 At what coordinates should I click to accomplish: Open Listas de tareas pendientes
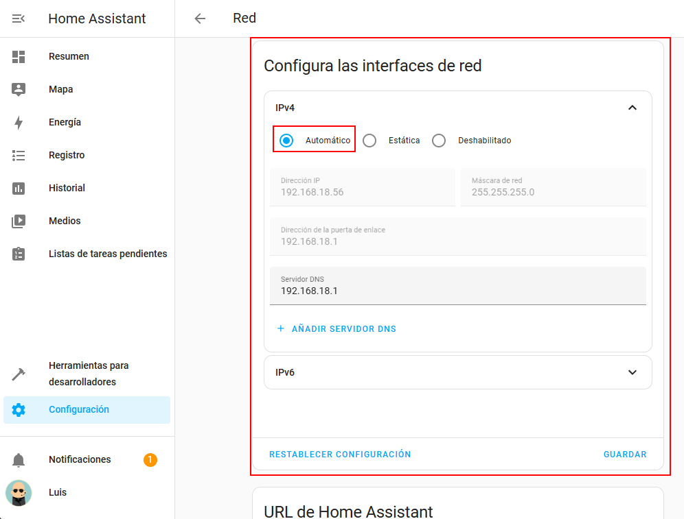point(108,254)
